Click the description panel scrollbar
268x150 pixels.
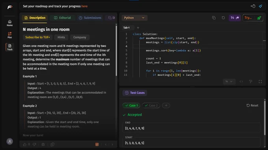click(116, 50)
